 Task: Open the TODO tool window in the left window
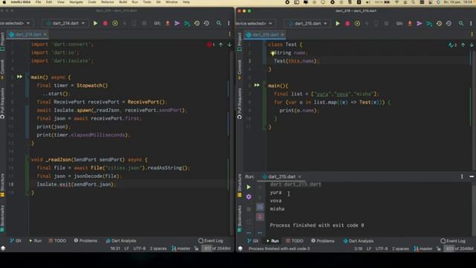(x=57, y=240)
